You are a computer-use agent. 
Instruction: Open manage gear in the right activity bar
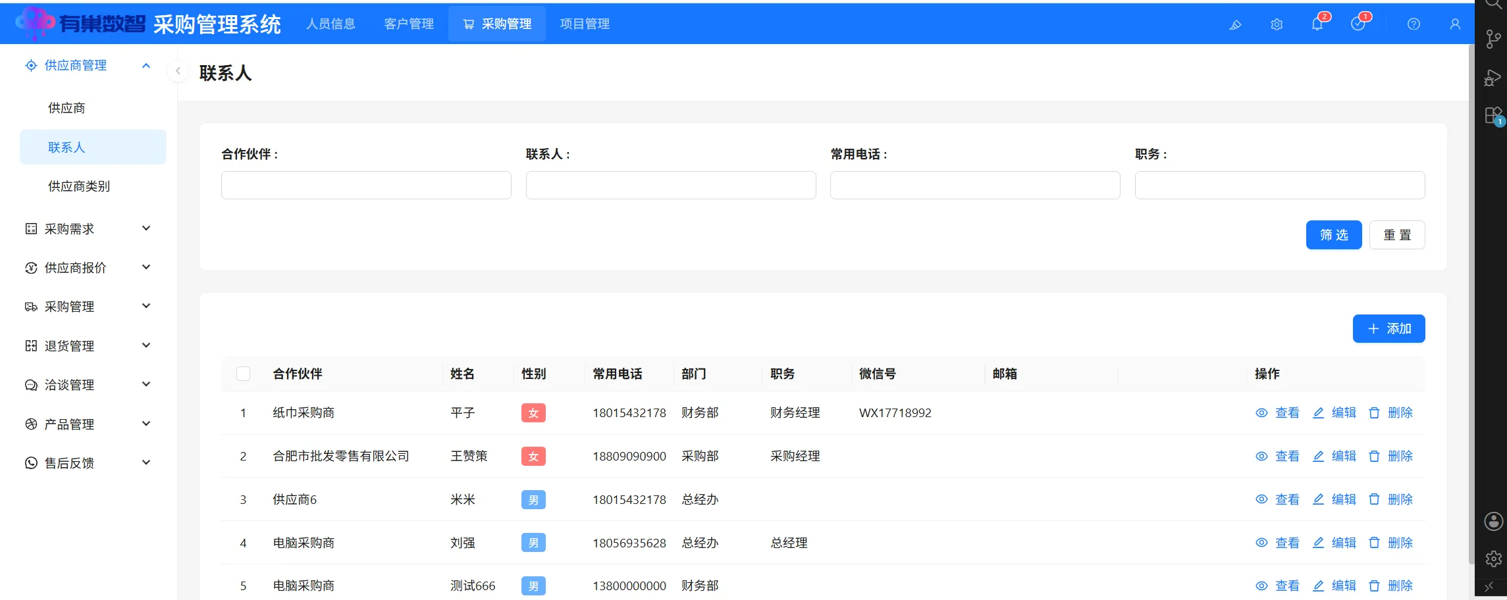(x=1494, y=559)
